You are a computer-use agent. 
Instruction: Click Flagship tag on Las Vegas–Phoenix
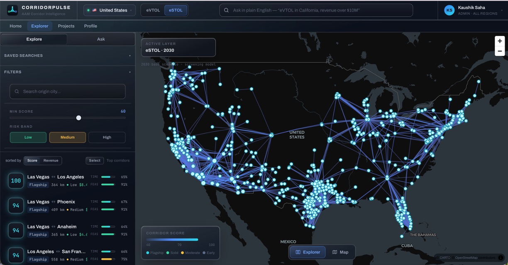coord(38,210)
